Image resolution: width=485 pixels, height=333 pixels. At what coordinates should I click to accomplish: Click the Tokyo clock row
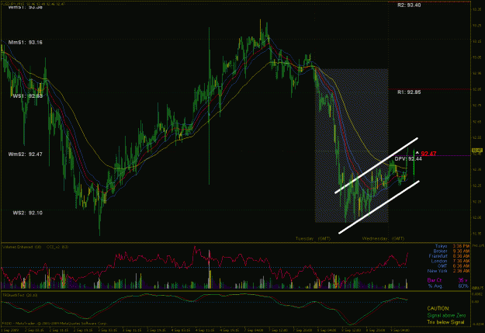pyautogui.click(x=452, y=246)
